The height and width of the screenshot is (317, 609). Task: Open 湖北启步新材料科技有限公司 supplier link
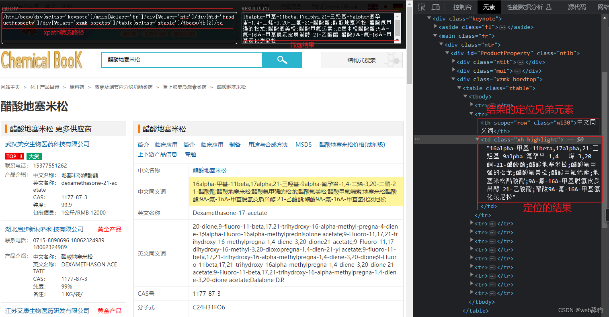coord(44,229)
